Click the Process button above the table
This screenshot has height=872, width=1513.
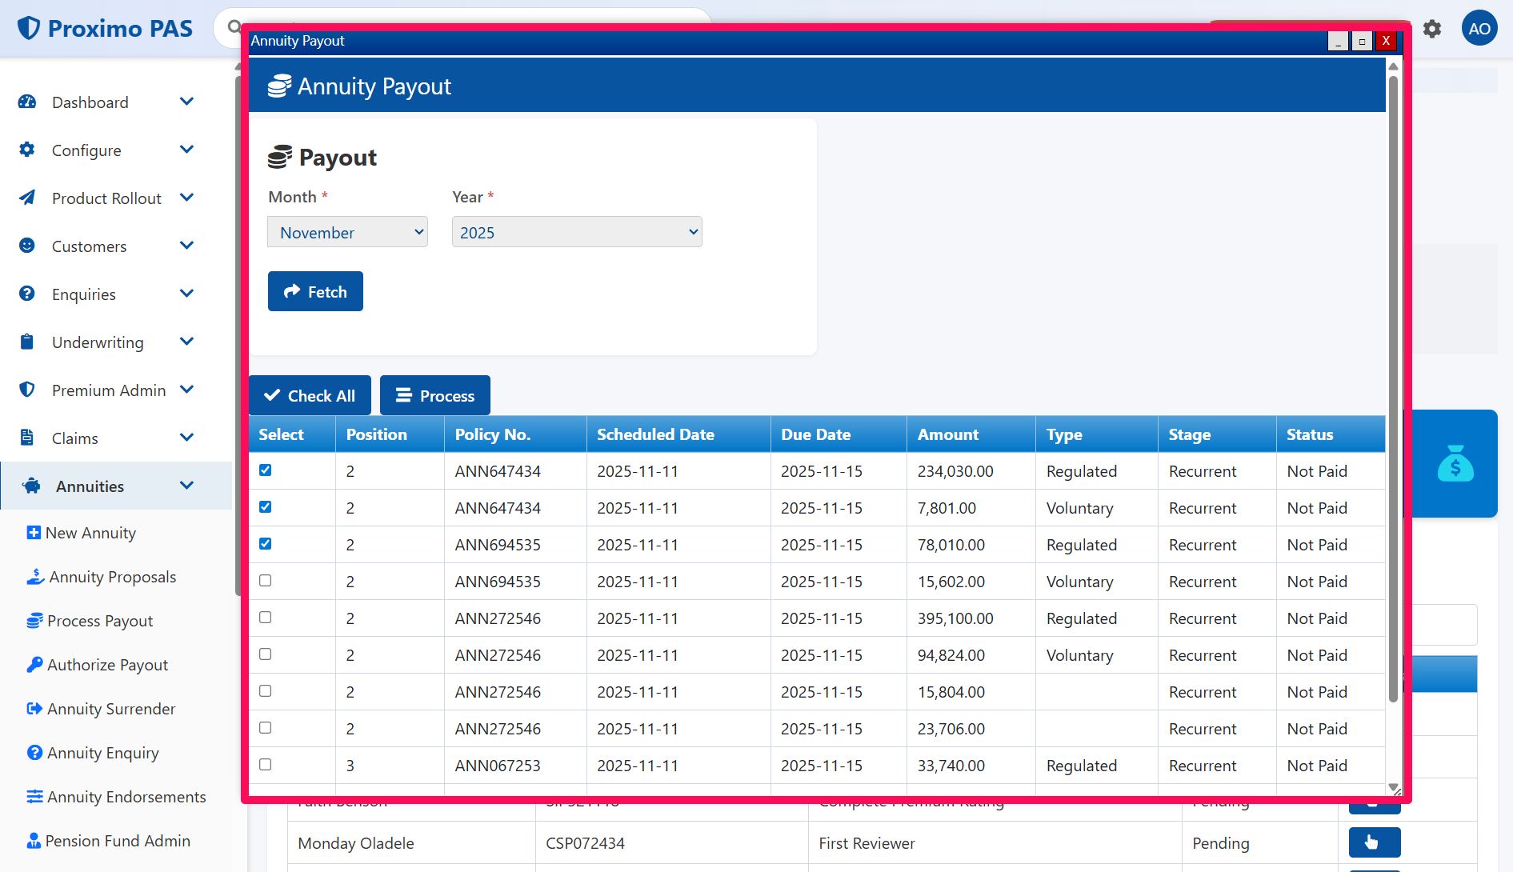point(434,396)
